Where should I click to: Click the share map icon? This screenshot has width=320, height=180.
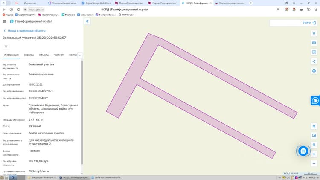314,61
